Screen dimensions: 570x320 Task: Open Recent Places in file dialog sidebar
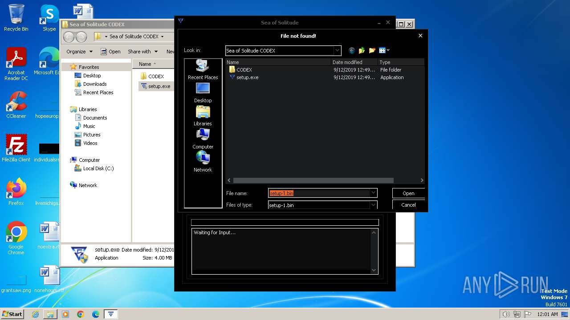pos(203,70)
